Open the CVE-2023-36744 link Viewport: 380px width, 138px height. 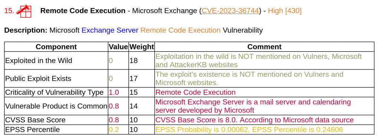230,11
